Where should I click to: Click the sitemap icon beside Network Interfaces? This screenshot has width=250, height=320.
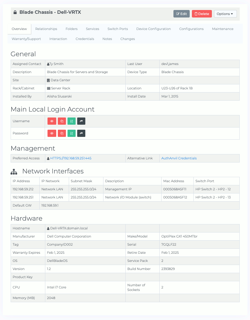tap(13, 171)
